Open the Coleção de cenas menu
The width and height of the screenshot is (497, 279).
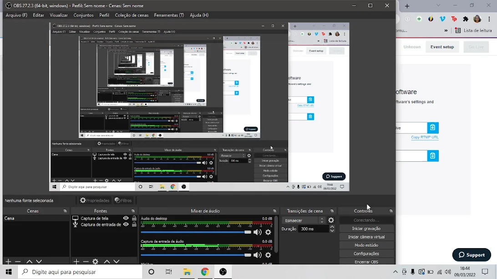(x=132, y=15)
